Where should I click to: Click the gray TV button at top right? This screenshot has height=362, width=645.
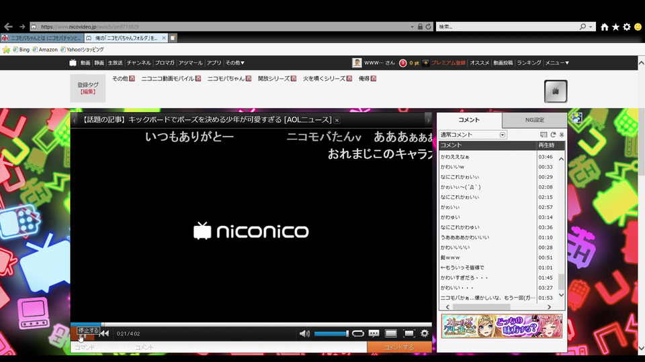click(x=556, y=91)
